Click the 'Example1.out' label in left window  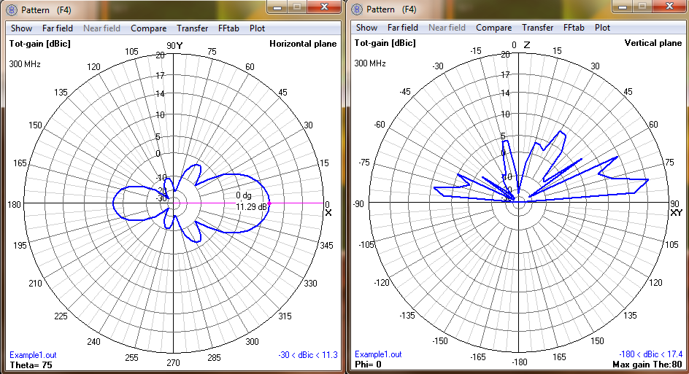[x=33, y=355]
